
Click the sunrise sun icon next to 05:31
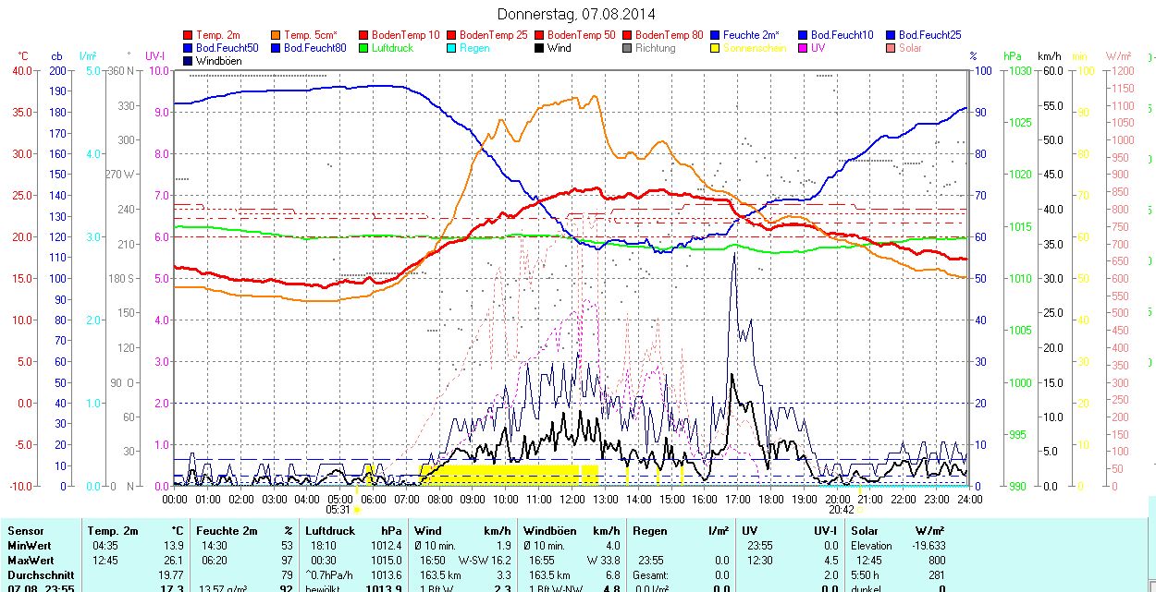click(x=357, y=510)
